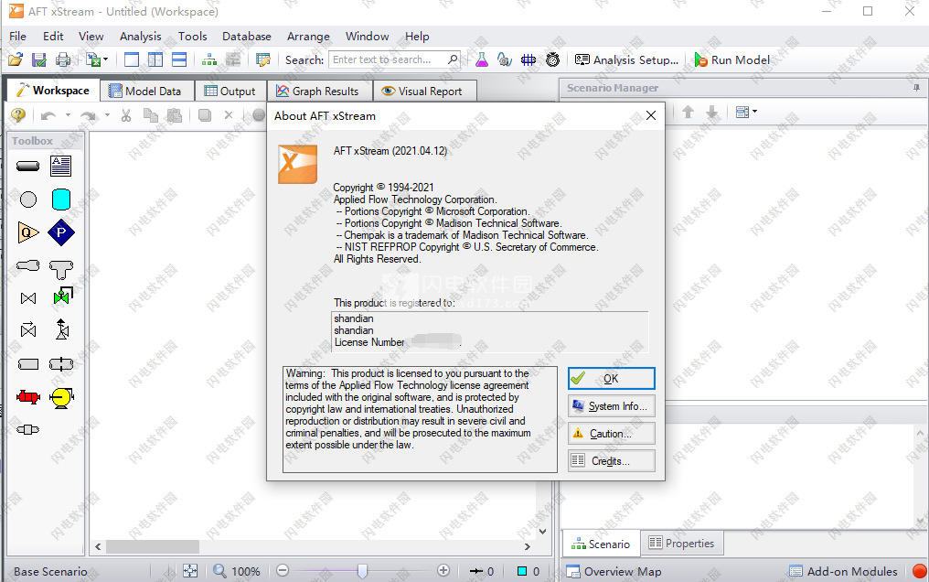
Task: Select the Assigned Flow Q junction tool
Action: tap(27, 232)
